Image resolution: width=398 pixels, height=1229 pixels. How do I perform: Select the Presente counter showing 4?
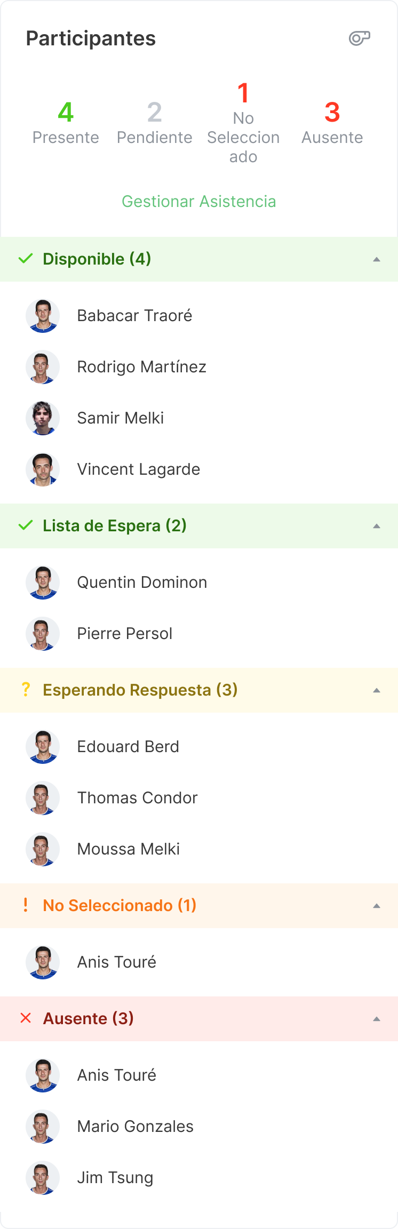pos(66,123)
